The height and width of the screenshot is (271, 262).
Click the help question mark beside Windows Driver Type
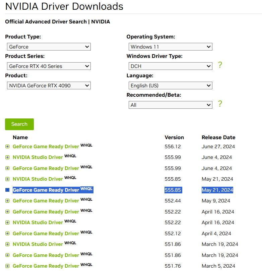(x=220, y=65)
